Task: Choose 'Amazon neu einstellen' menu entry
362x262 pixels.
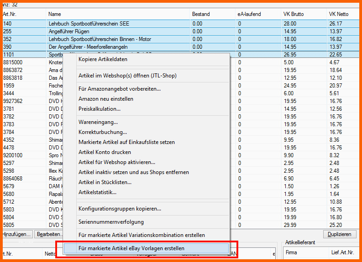Action: [x=146, y=99]
